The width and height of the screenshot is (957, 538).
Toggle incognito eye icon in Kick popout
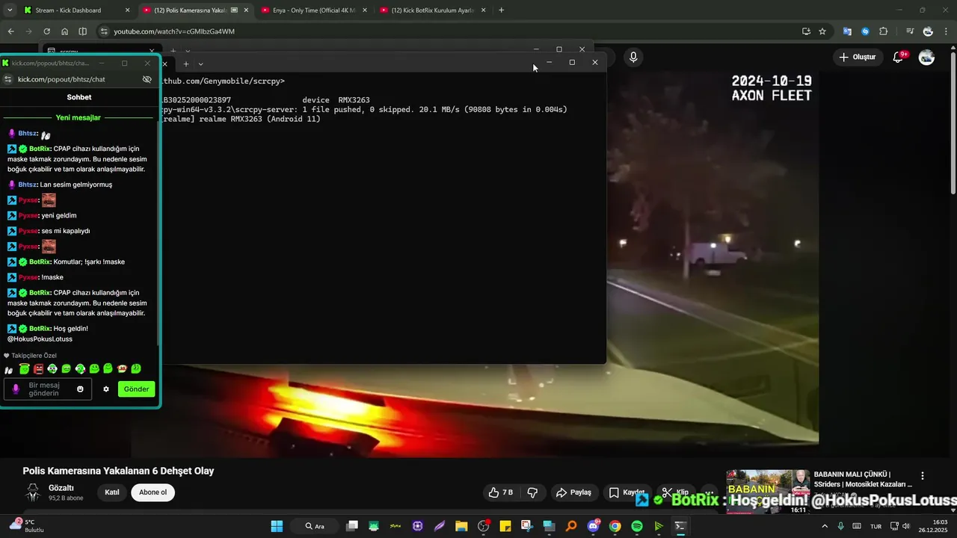[147, 79]
